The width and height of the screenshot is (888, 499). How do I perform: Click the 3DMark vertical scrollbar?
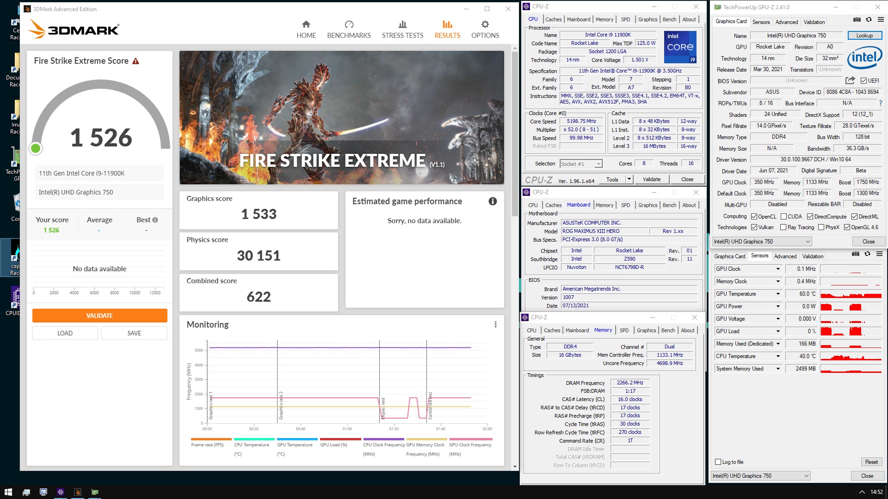point(515,133)
